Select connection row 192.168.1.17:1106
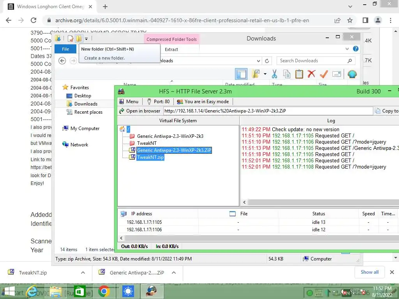 coord(258,230)
